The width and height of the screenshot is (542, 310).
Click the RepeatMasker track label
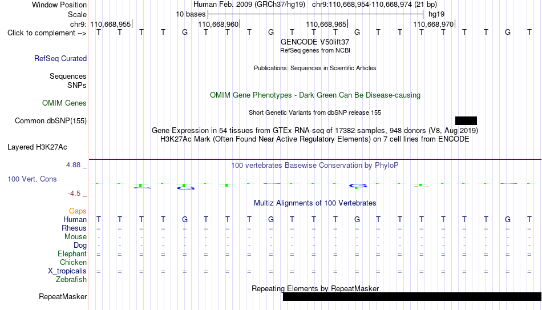point(63,296)
